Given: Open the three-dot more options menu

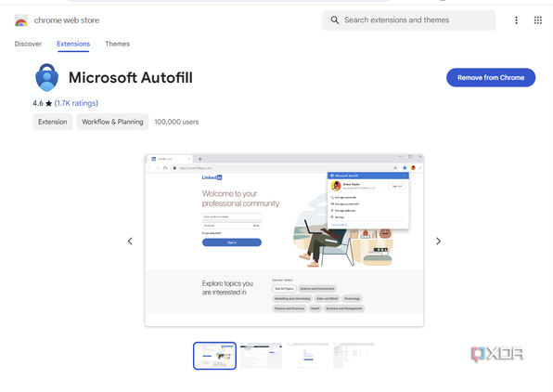Looking at the screenshot, I should click(516, 20).
